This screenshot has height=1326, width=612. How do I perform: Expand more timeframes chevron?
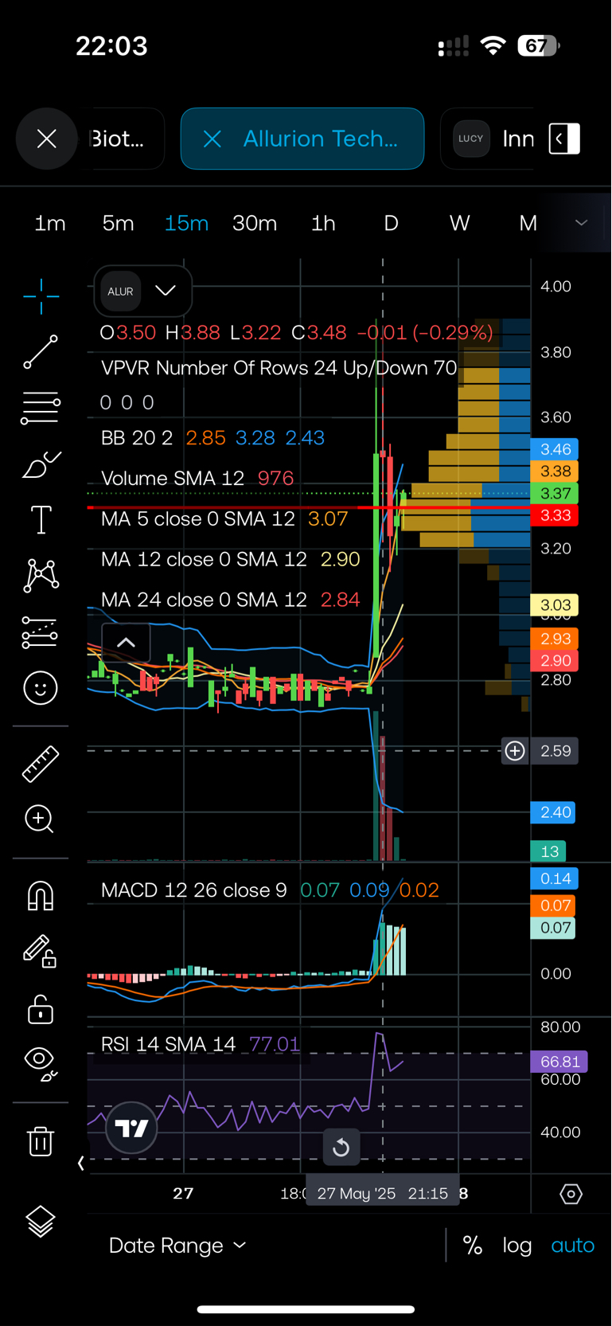tap(581, 223)
